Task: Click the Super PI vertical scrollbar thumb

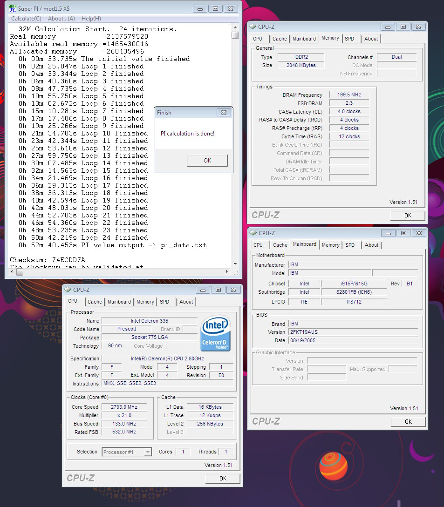Action: (x=235, y=35)
